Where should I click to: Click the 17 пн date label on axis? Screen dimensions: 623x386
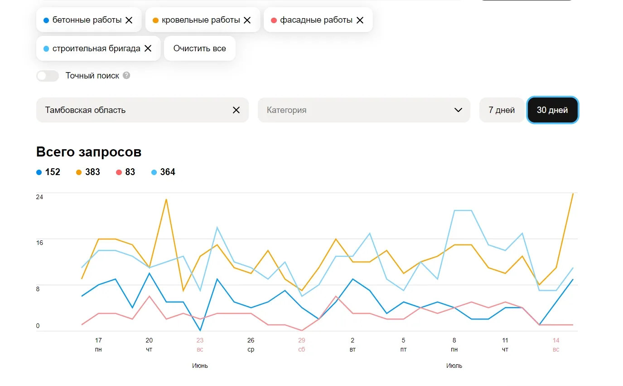tap(98, 345)
